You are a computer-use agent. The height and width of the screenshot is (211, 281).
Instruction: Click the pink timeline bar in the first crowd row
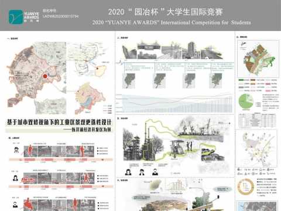click(x=61, y=159)
